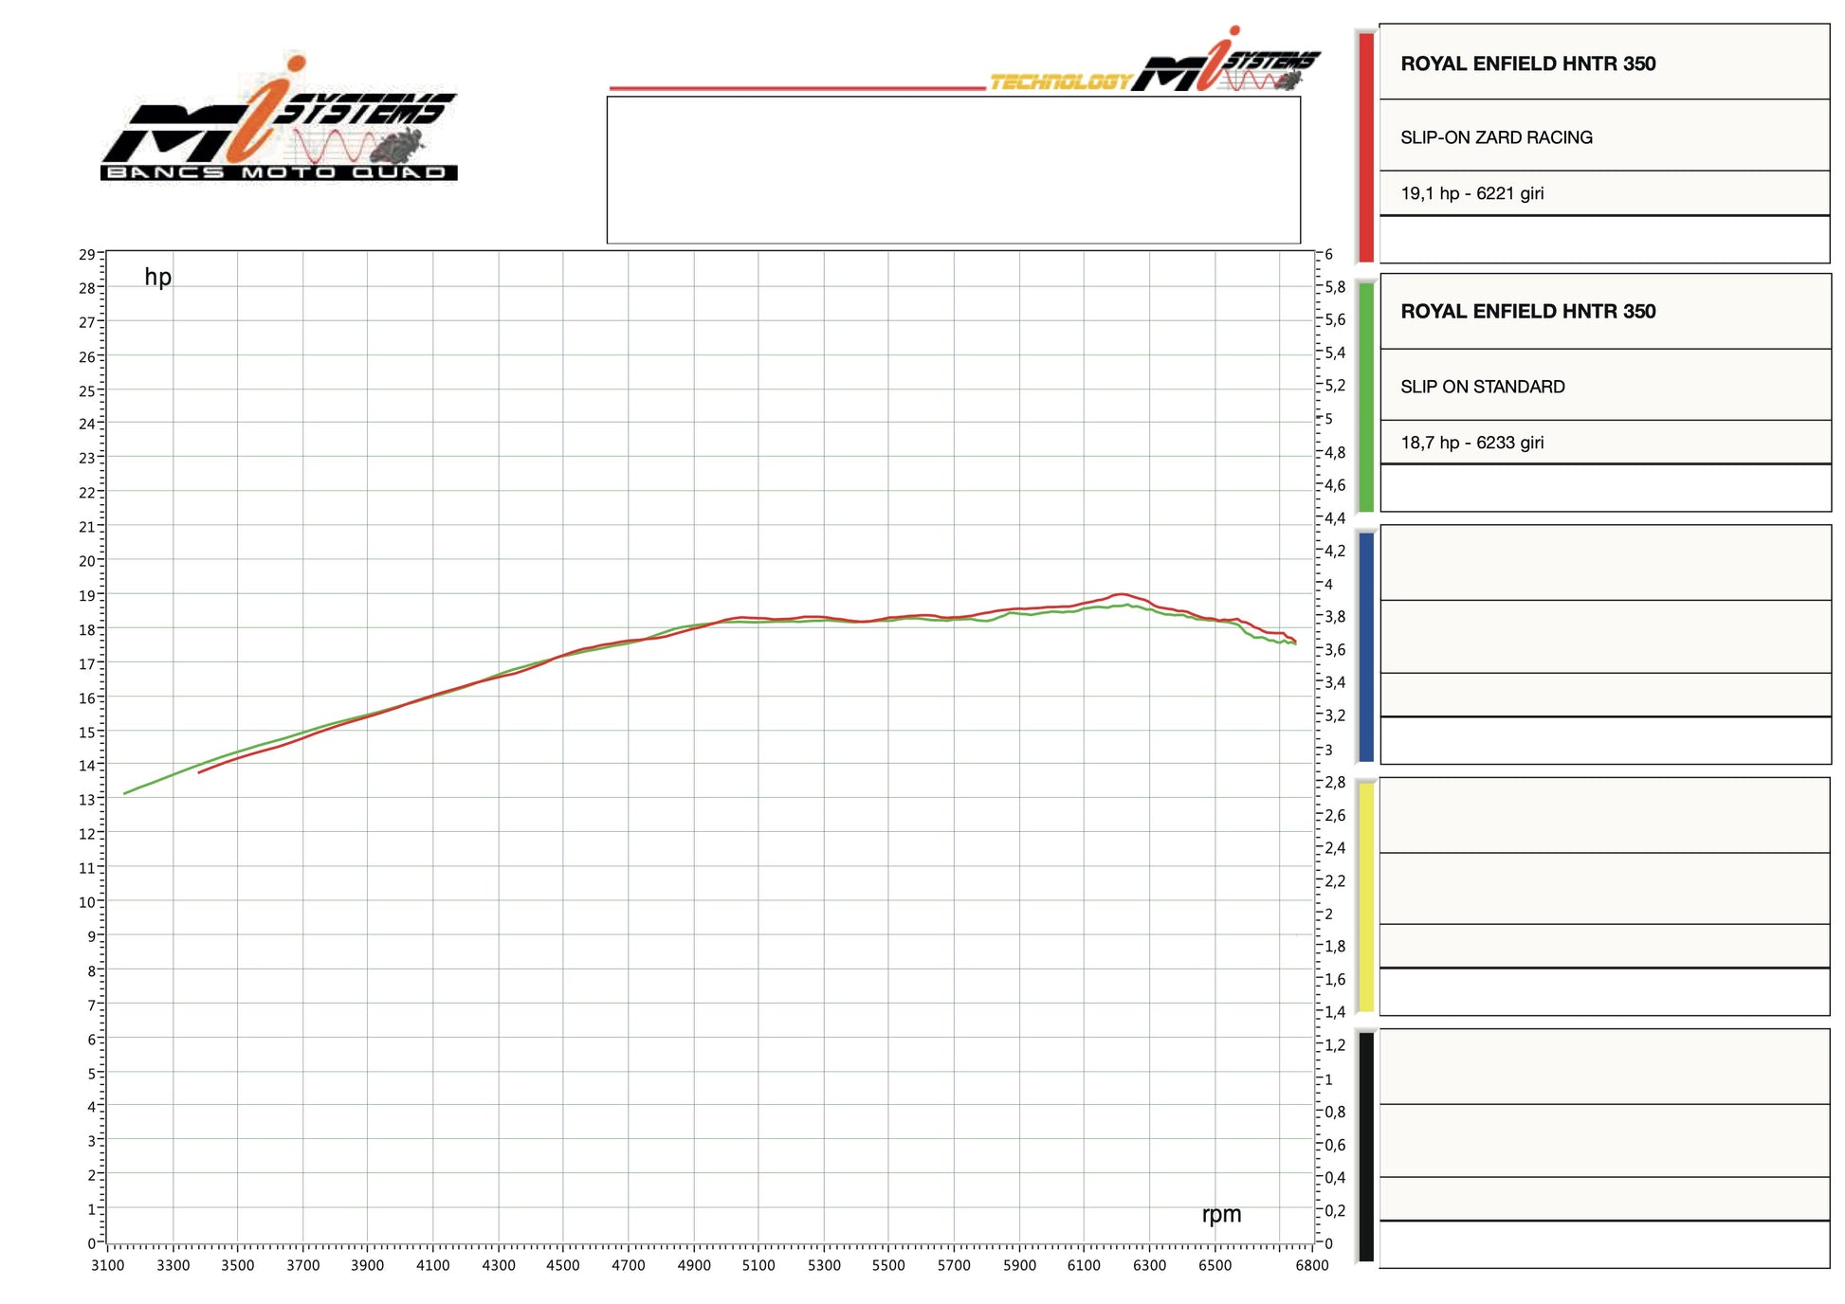Click the yellow legend color bar
This screenshot has width=1845, height=1304.
[x=1365, y=896]
